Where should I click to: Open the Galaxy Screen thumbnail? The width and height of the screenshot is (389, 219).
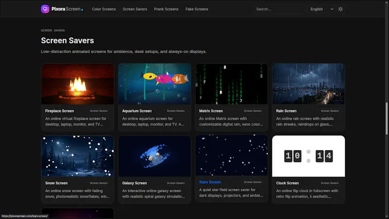155,156
